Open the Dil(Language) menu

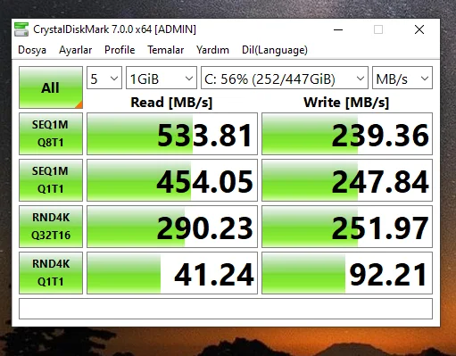(x=275, y=50)
